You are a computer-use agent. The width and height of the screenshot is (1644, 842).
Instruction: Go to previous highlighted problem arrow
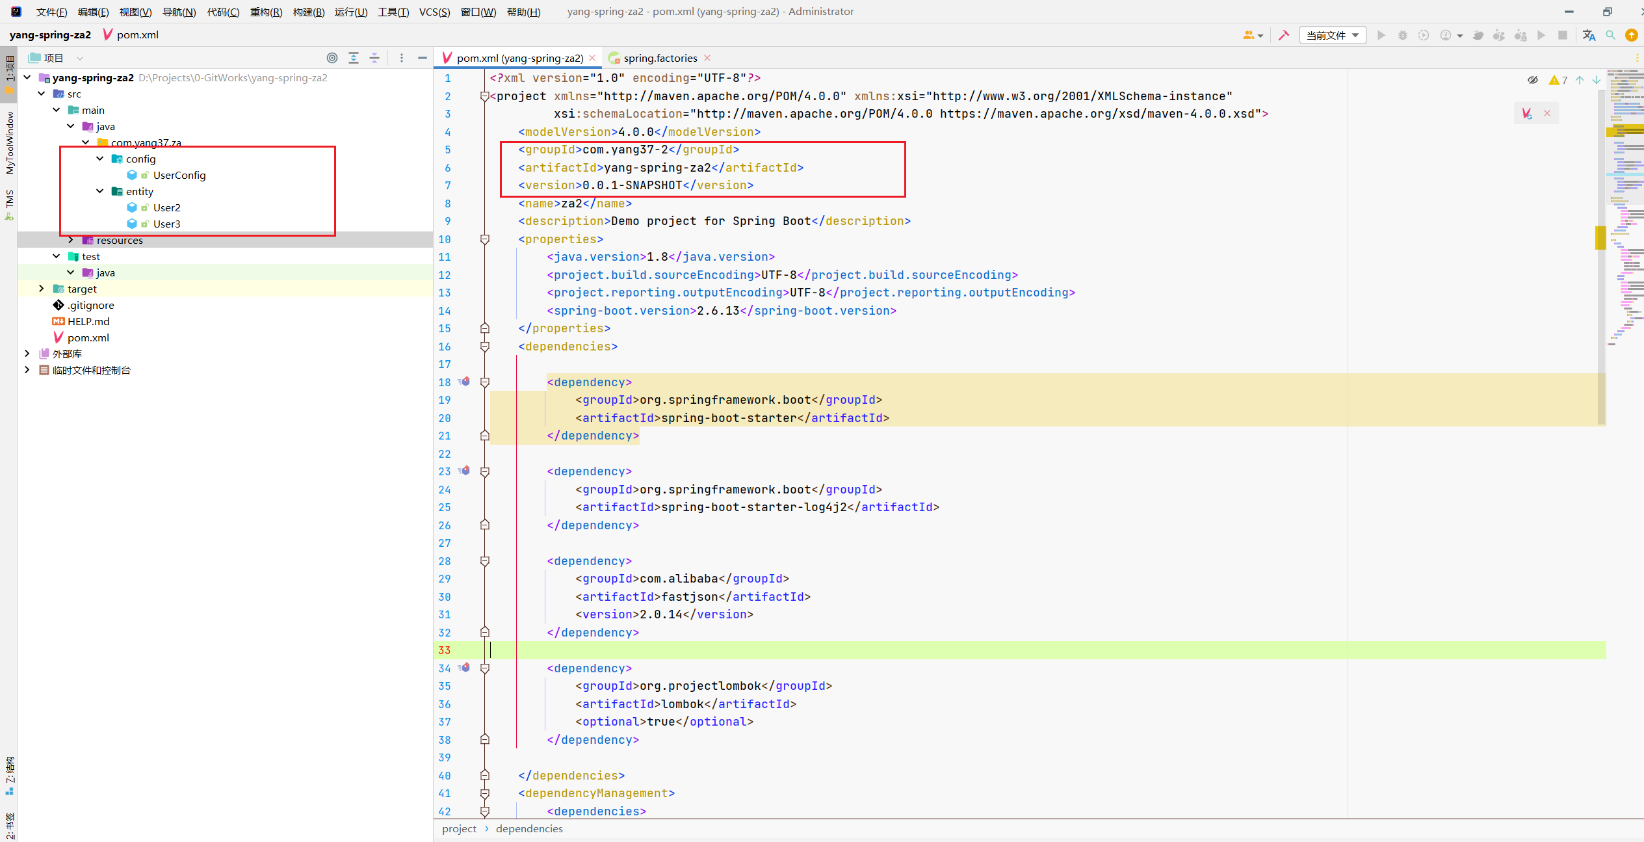1580,80
